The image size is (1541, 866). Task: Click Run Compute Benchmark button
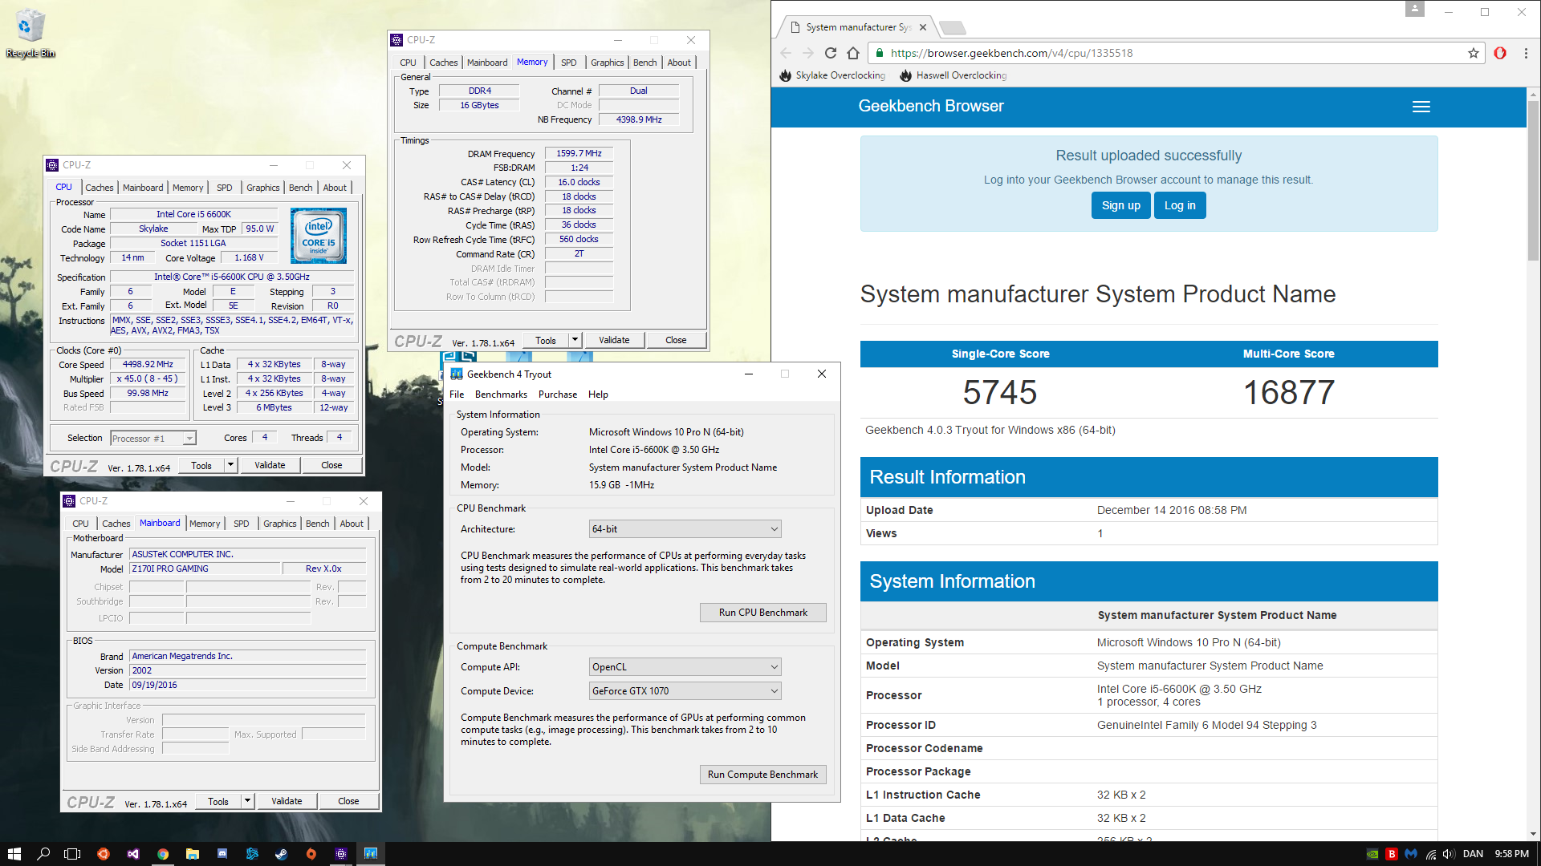763,775
